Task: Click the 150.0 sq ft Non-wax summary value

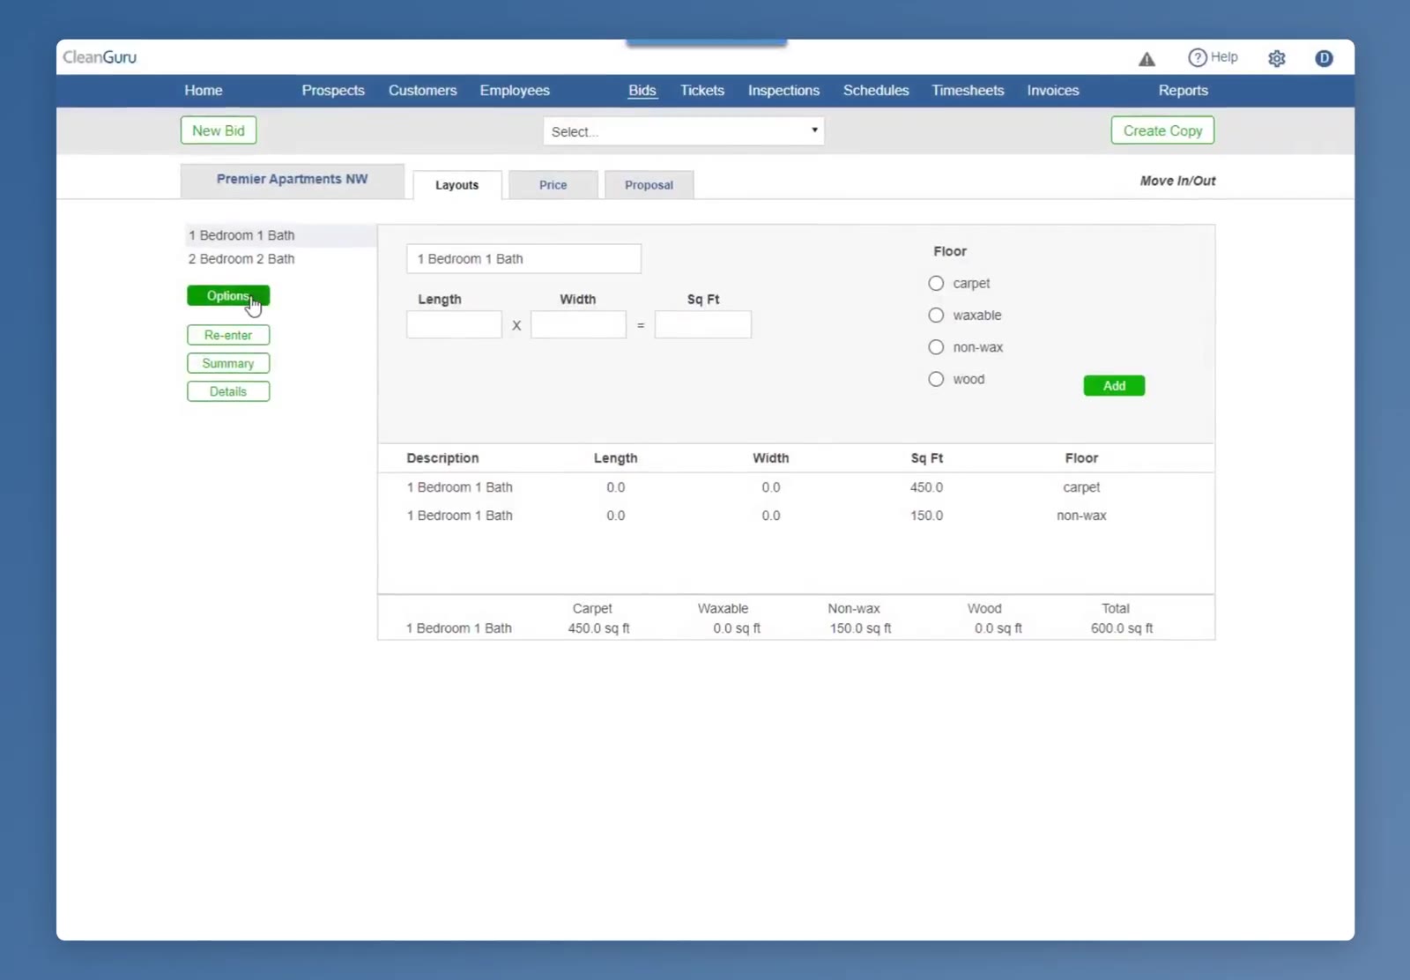Action: click(x=861, y=628)
